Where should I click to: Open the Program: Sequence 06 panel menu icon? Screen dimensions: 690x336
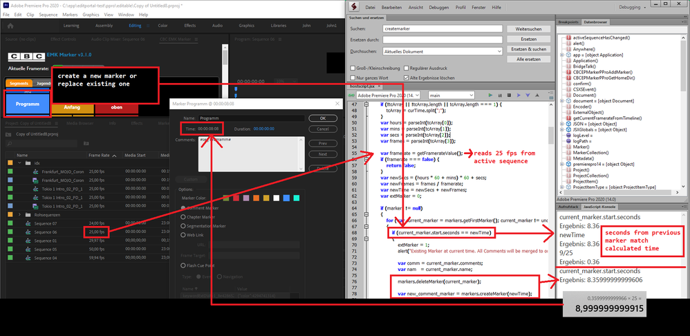pyautogui.click(x=279, y=39)
